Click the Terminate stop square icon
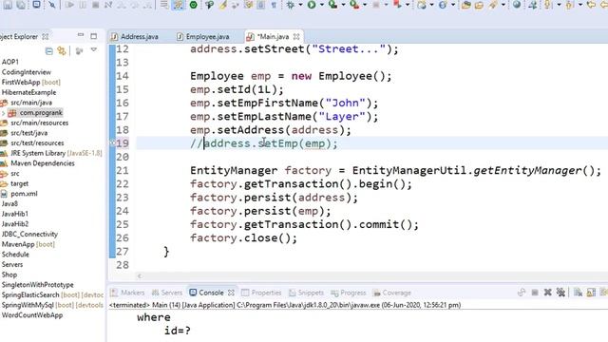 pyautogui.click(x=95, y=5)
